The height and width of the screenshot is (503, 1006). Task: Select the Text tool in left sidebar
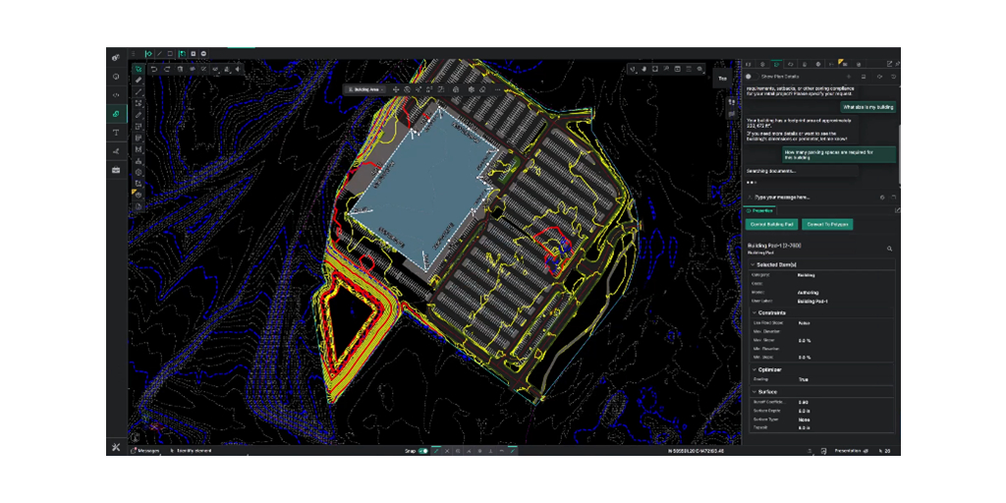(116, 133)
